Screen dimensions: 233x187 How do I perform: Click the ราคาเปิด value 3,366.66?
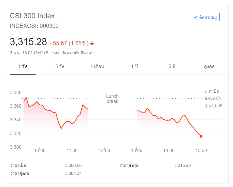coord(73,165)
